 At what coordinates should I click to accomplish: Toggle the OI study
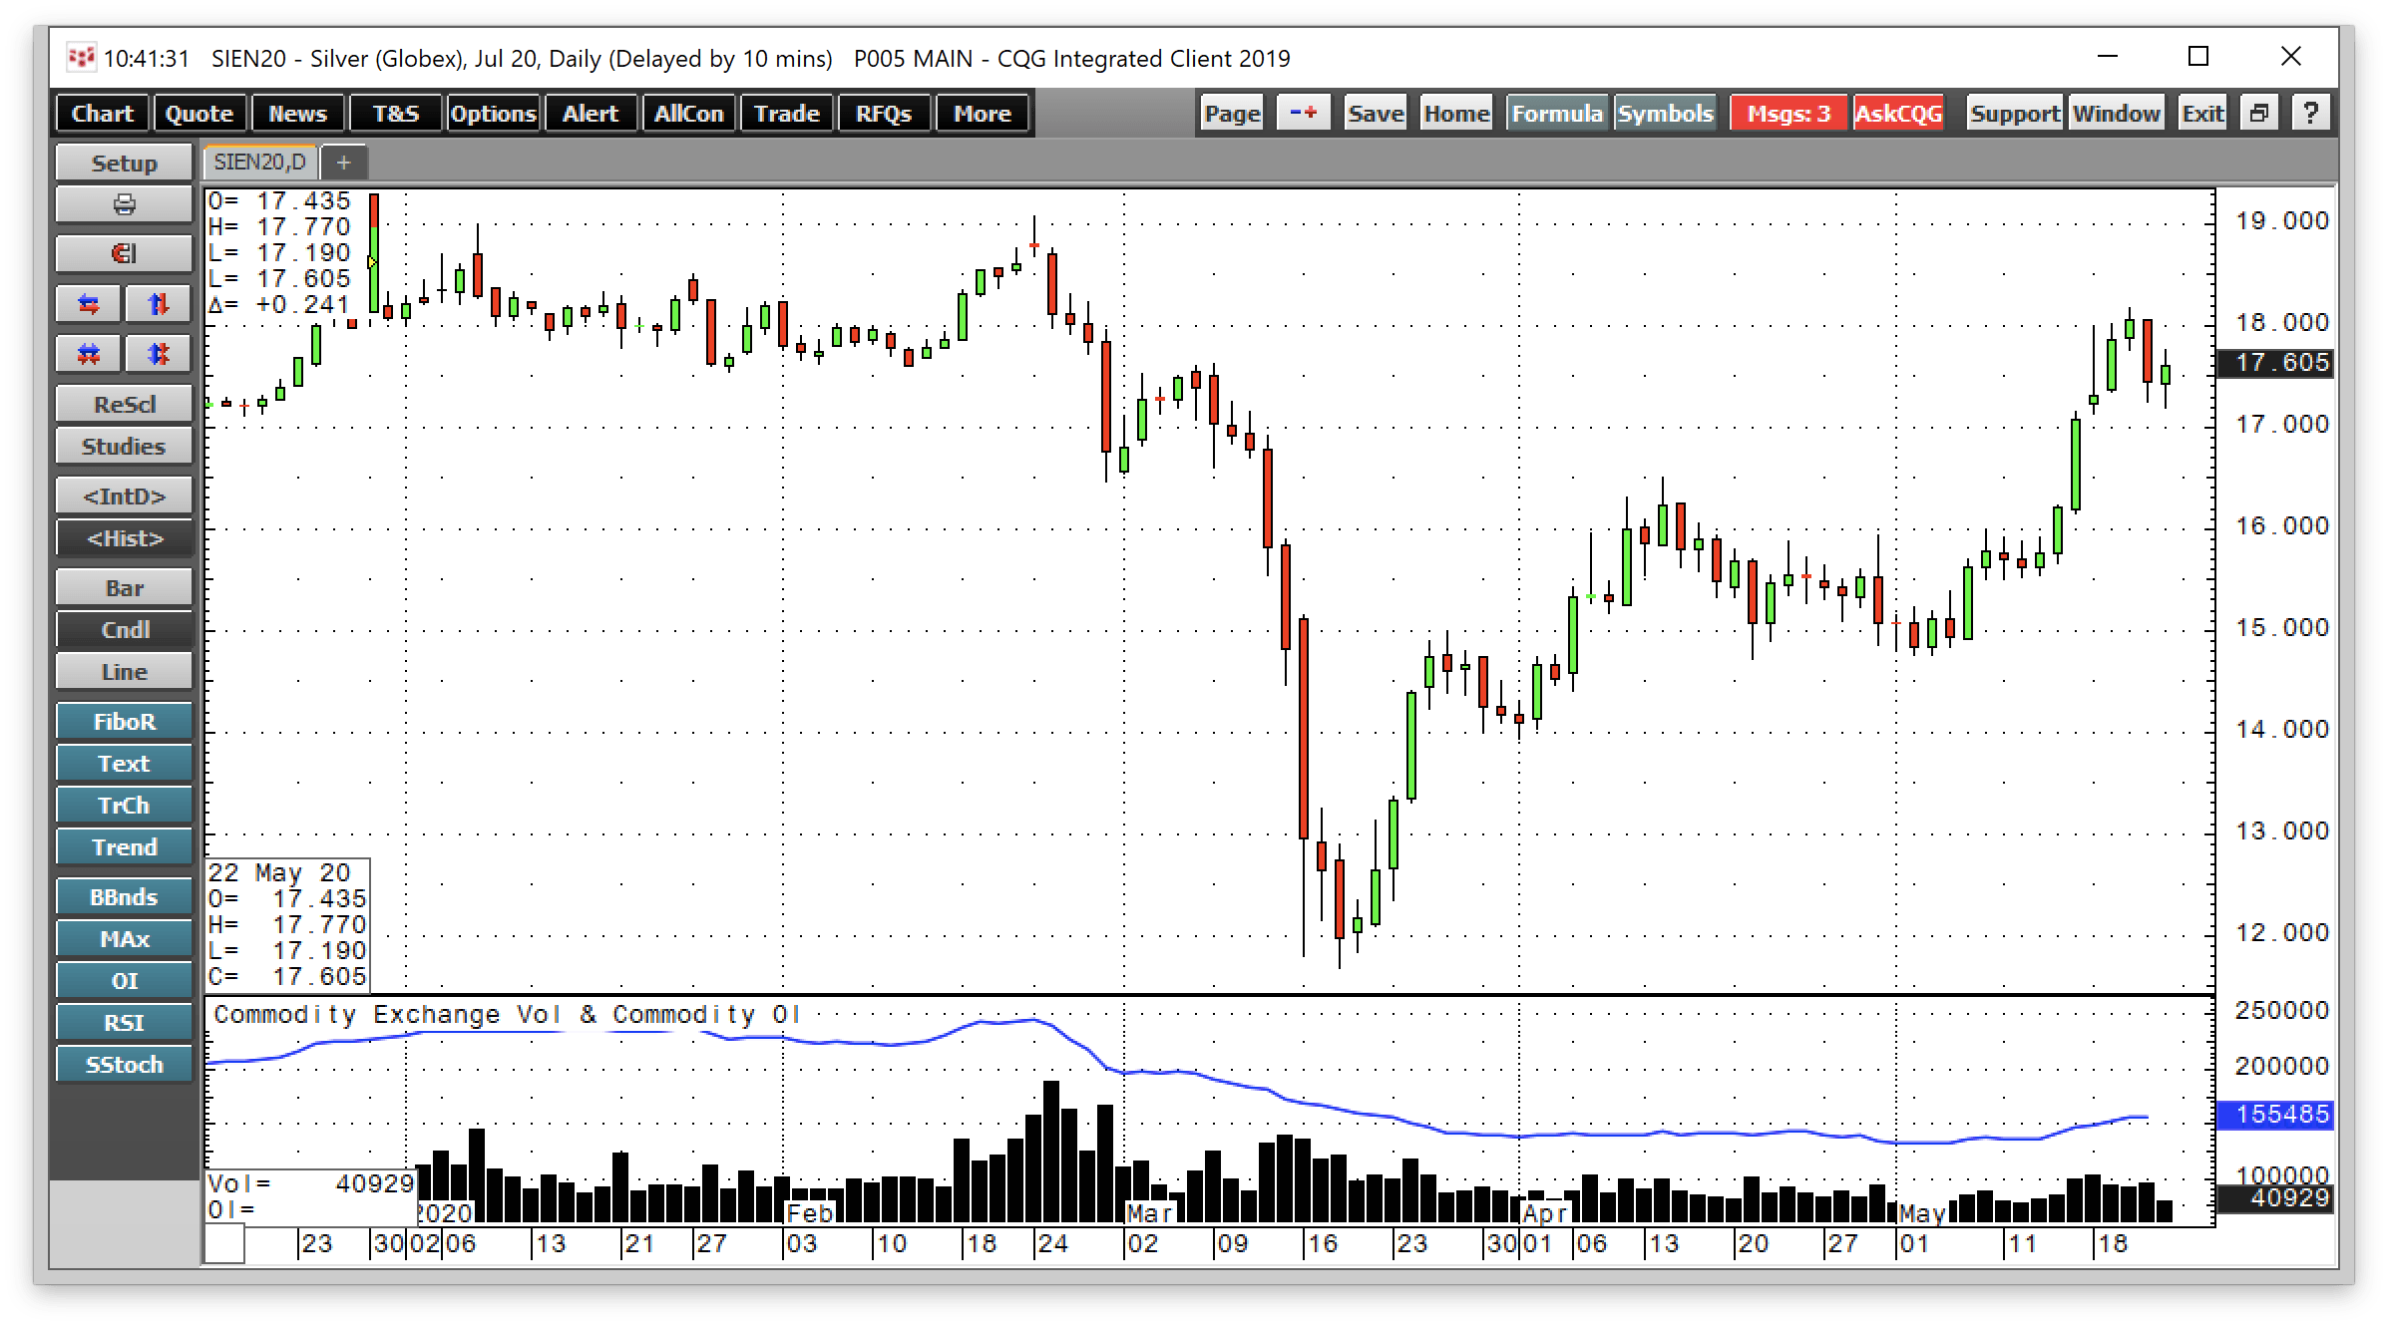(124, 981)
